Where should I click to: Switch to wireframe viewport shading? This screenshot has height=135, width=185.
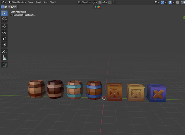182,2
